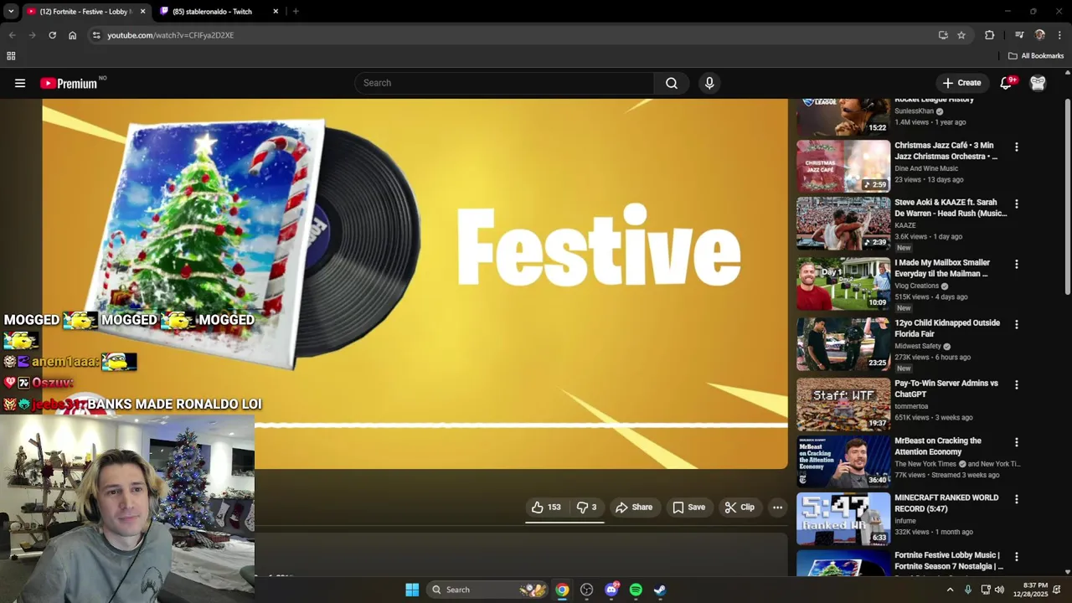
Task: Open MrBeast on Cracking the Attention Economy
Action: pyautogui.click(x=938, y=446)
